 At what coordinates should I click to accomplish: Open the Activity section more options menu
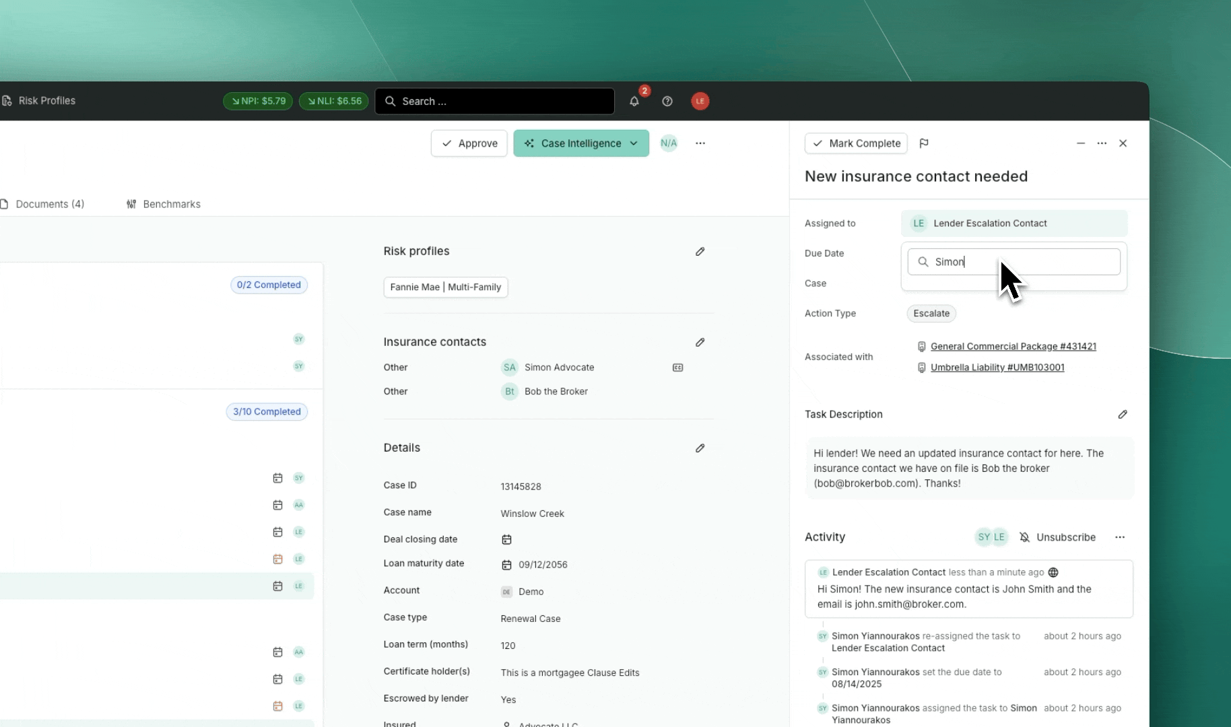pos(1119,537)
